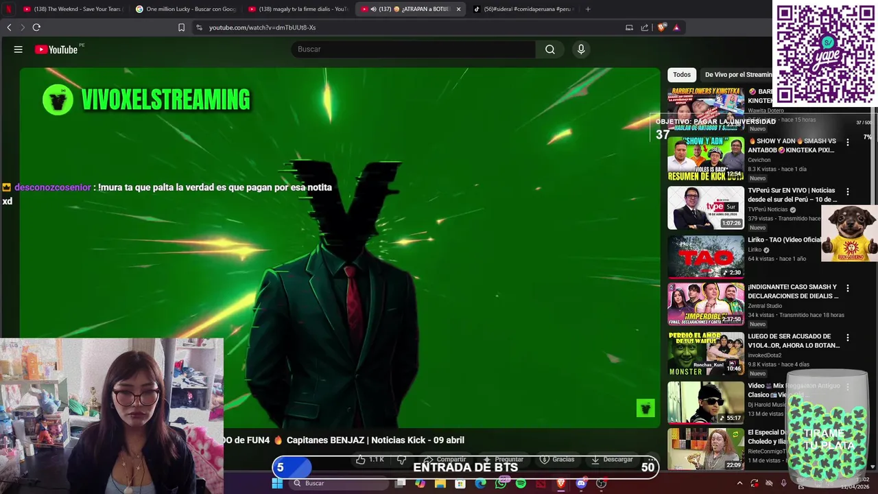Click the Compartir share button

click(444, 460)
